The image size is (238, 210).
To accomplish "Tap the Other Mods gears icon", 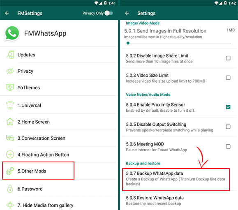I will pos(10,171).
